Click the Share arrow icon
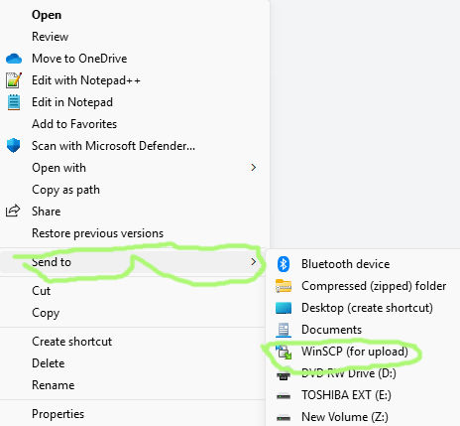 (13, 211)
